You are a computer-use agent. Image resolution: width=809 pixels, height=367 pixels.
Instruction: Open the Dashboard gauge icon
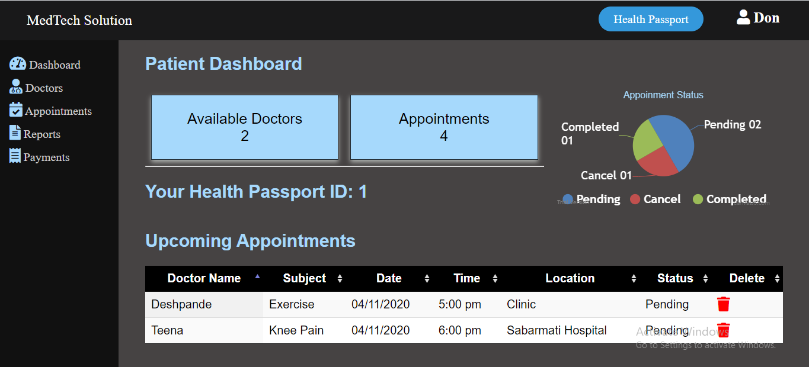pyautogui.click(x=18, y=64)
